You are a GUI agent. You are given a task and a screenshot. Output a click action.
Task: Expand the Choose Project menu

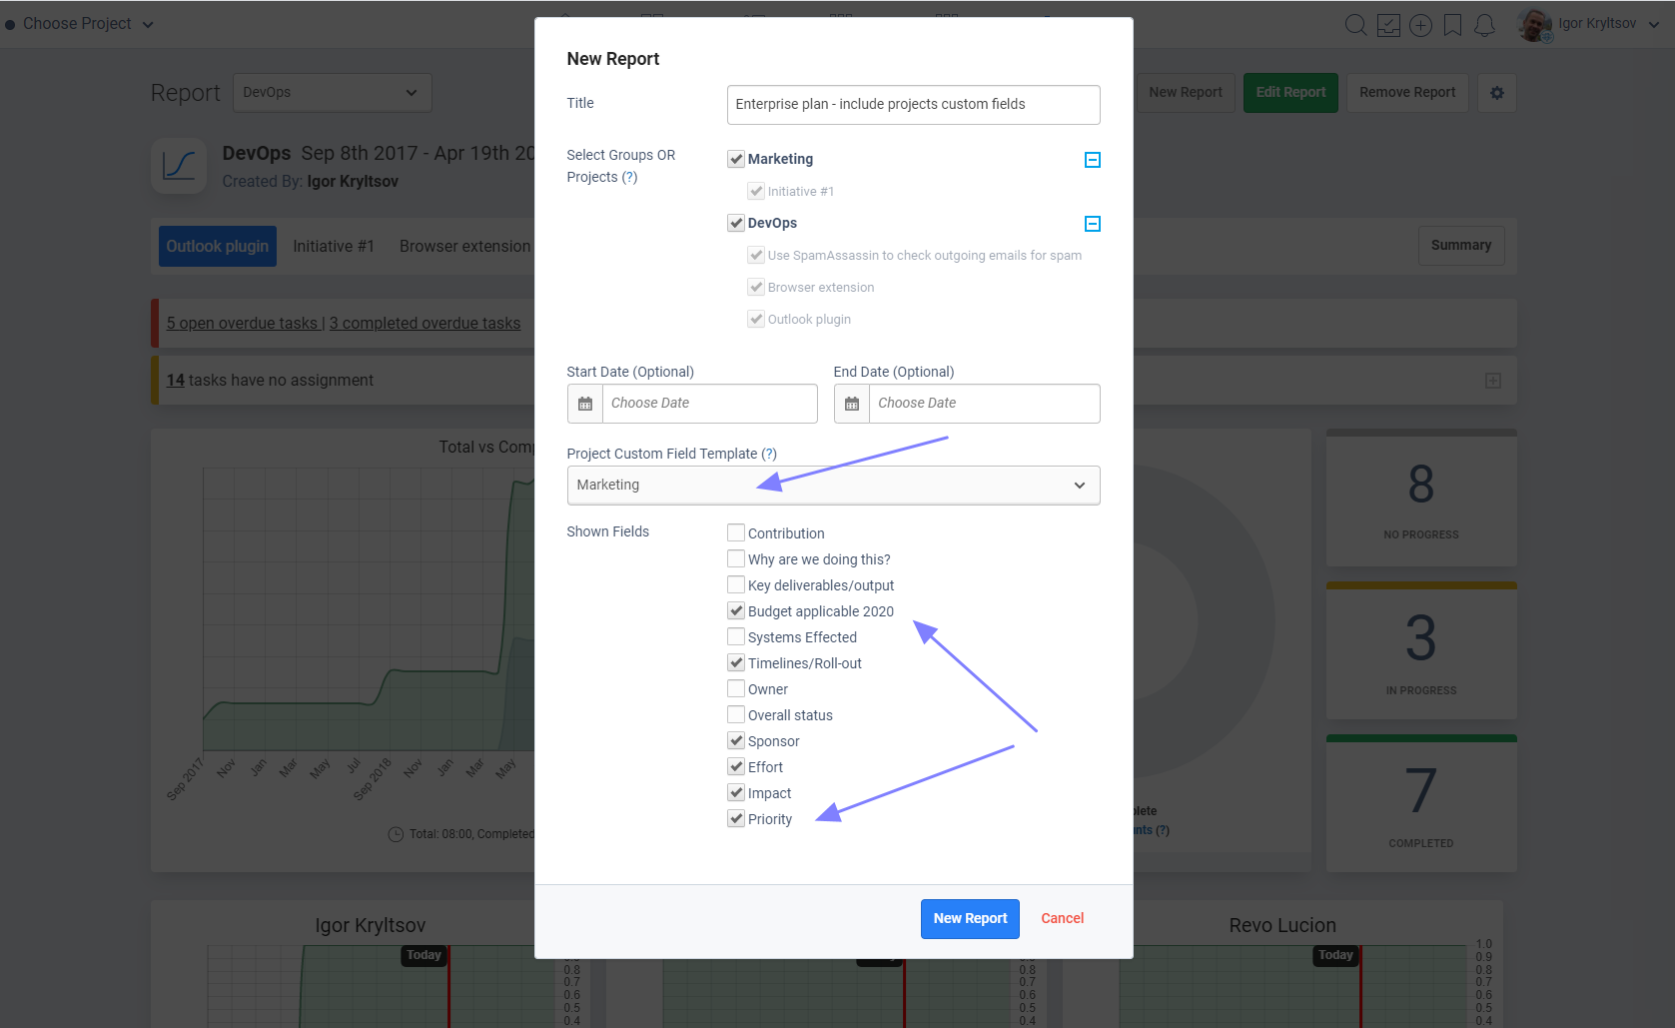coord(80,24)
